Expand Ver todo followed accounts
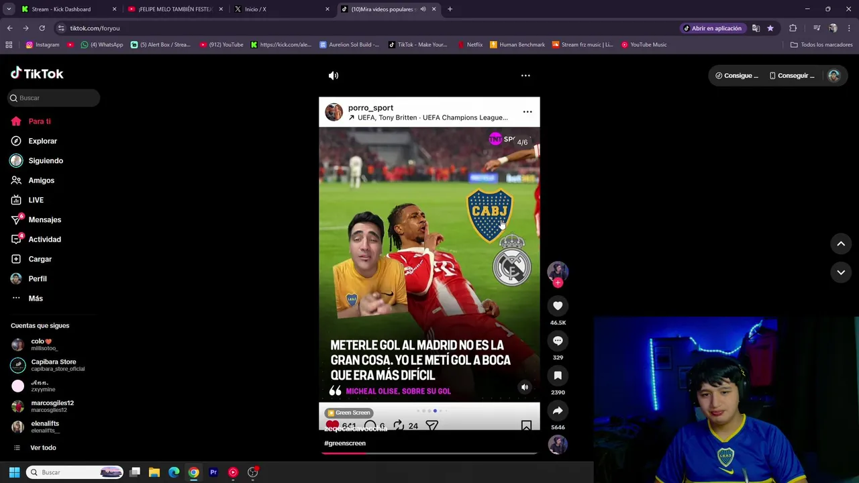The image size is (859, 483). [43, 448]
